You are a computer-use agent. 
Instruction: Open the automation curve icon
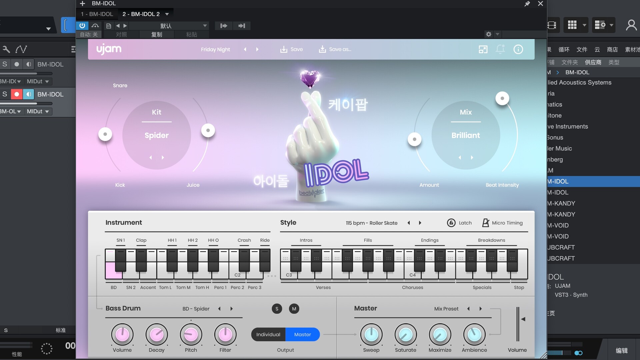[x=21, y=49]
